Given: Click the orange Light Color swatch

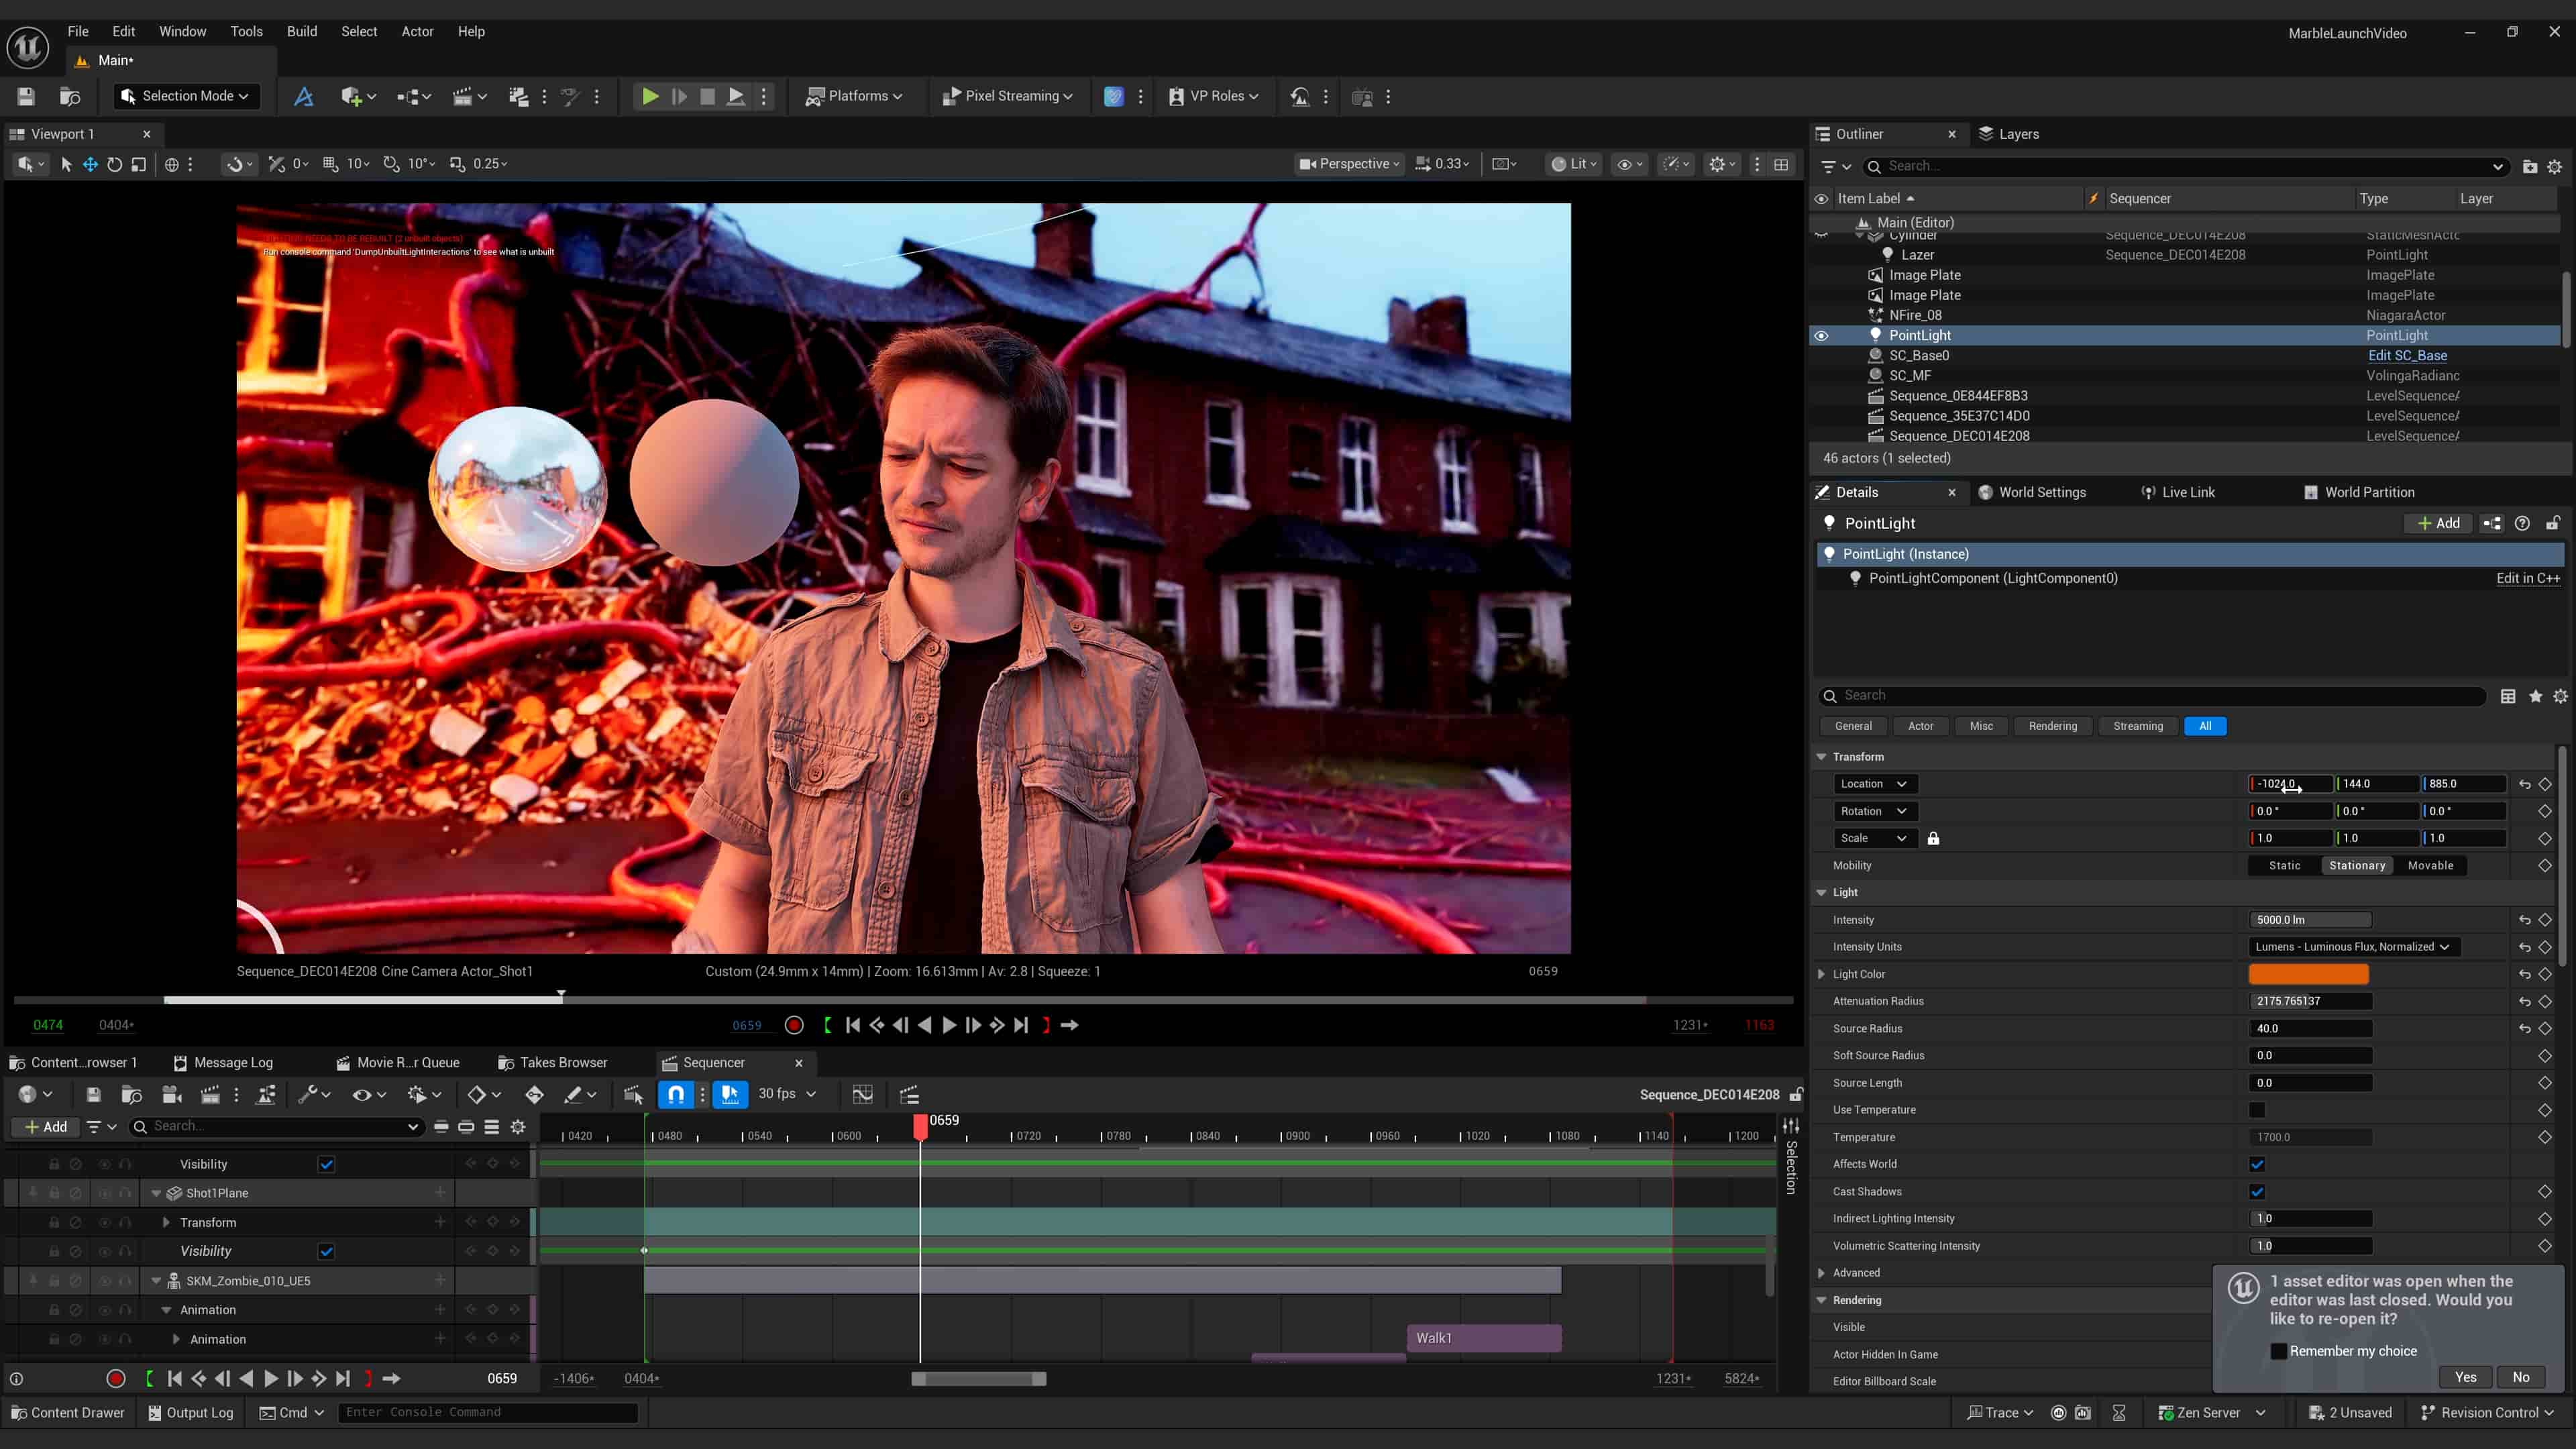Looking at the screenshot, I should pos(2308,974).
